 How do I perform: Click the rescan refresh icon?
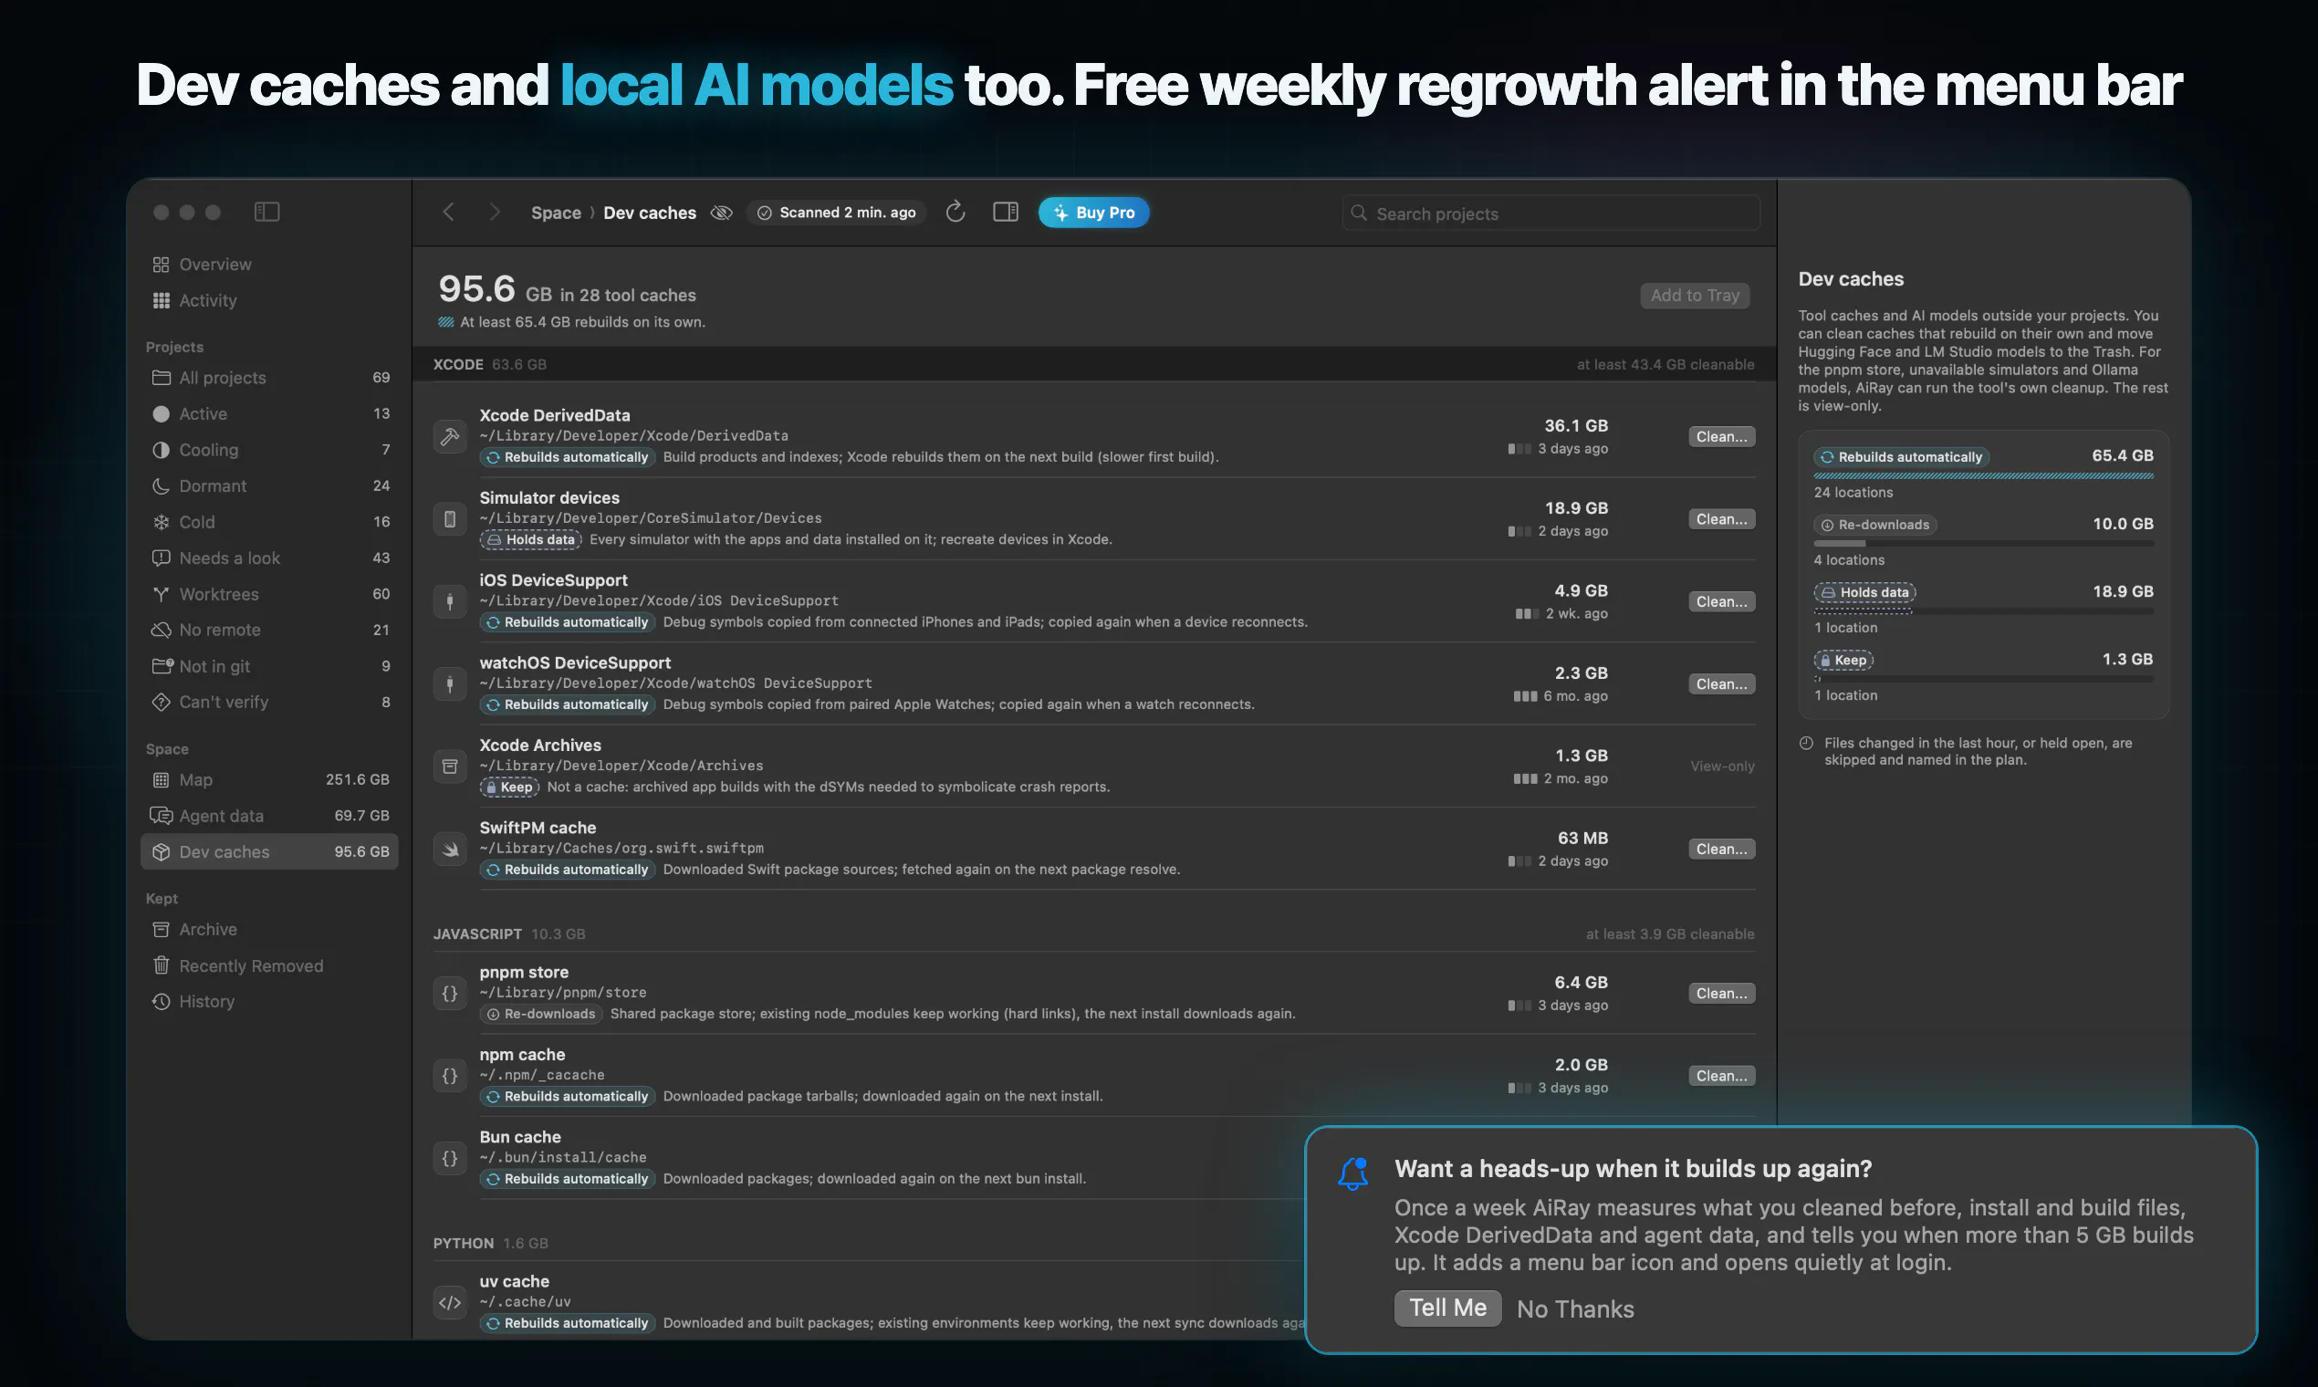955,213
